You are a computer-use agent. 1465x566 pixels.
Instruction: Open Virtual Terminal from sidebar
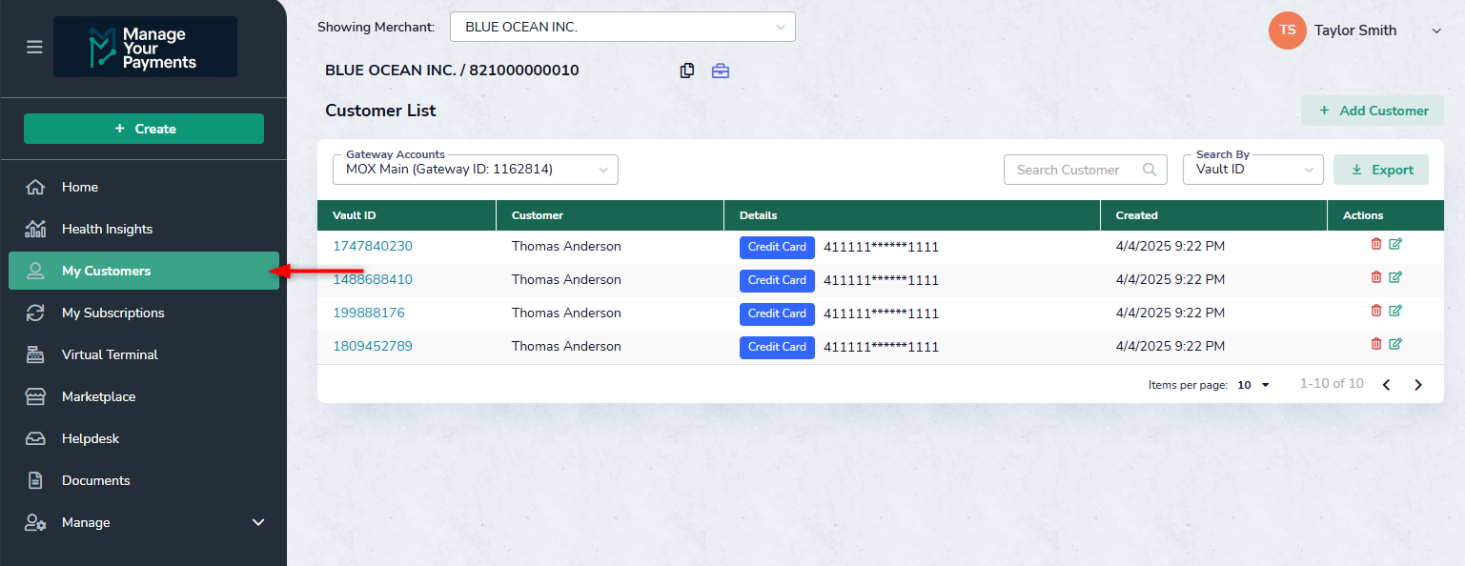click(x=110, y=354)
